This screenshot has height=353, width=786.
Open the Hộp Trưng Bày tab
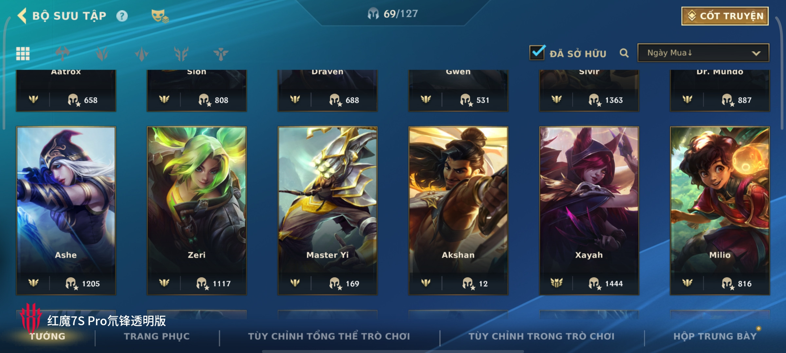[715, 336]
